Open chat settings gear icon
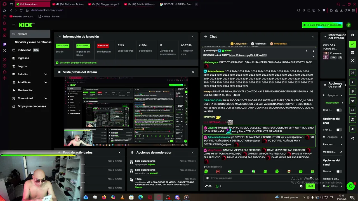This screenshot has height=201, width=358. 301,186
